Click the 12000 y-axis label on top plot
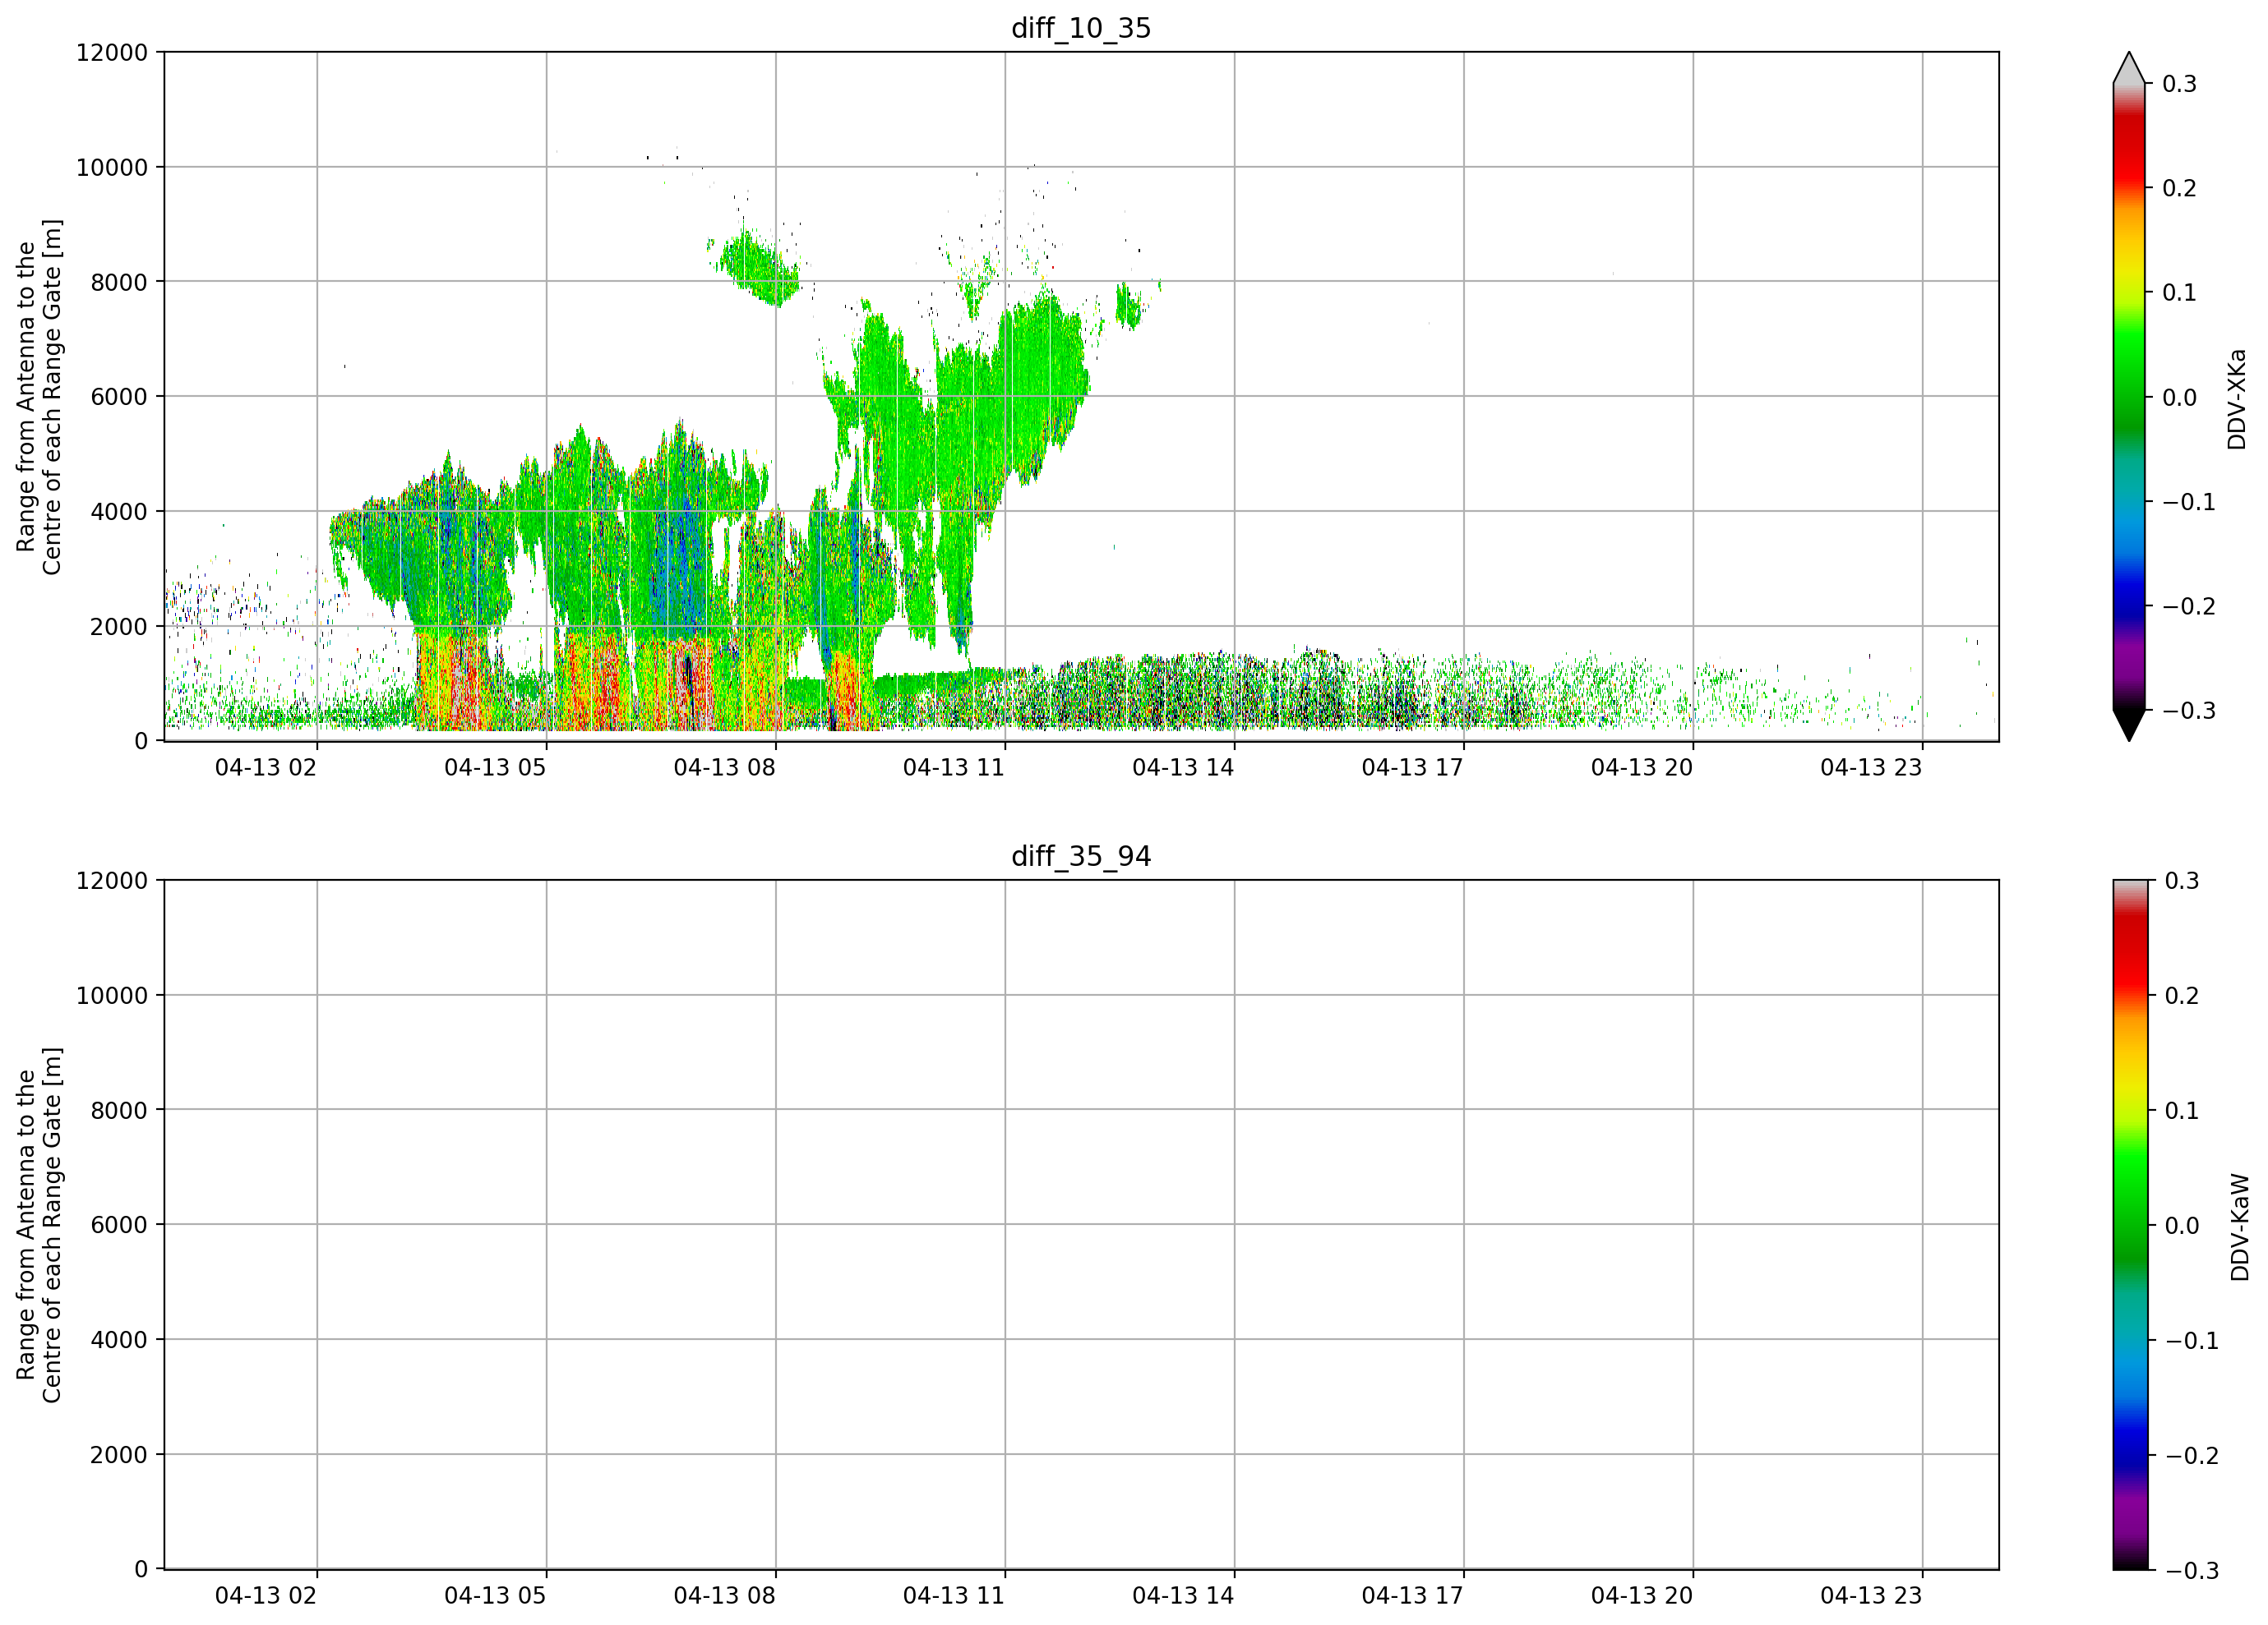Screen dimensions: 2268x1625 [112, 53]
